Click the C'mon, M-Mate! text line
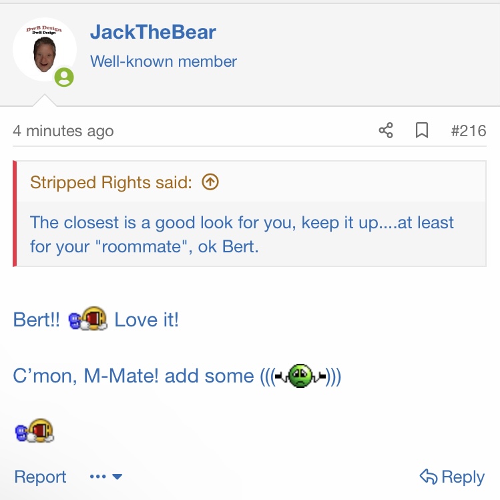 pos(134,376)
